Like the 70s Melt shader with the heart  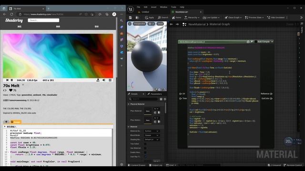(10, 90)
